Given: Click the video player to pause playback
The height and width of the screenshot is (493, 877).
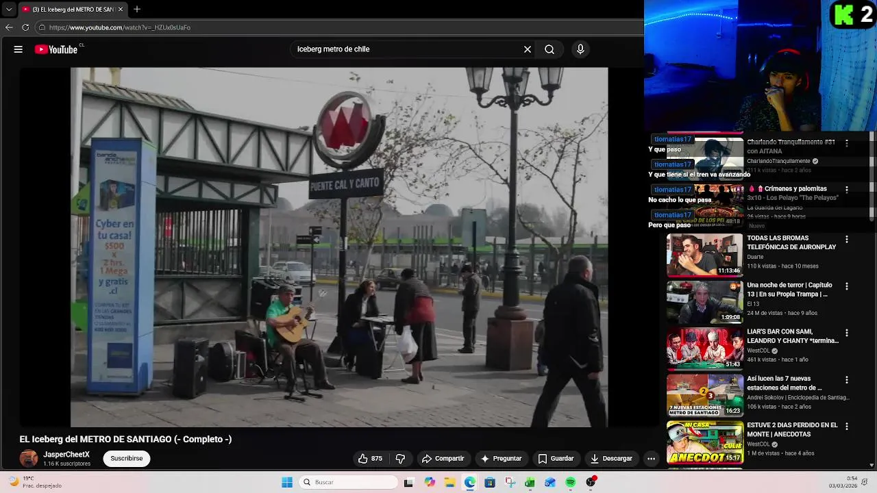Looking at the screenshot, I should (338, 247).
